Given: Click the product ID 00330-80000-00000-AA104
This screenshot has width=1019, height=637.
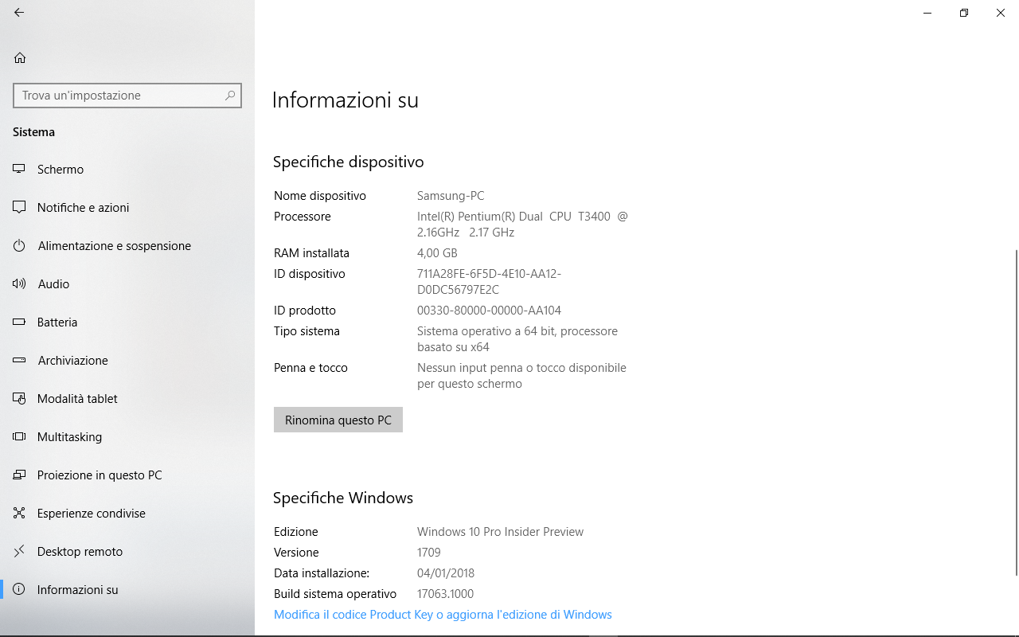Looking at the screenshot, I should click(489, 311).
